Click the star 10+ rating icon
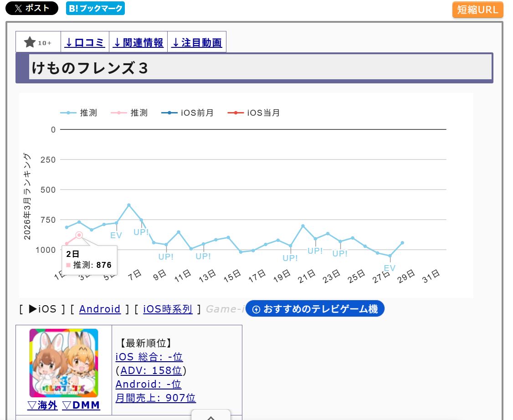 point(38,43)
